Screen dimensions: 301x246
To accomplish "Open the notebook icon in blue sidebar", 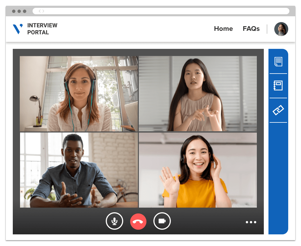I will coord(278,85).
